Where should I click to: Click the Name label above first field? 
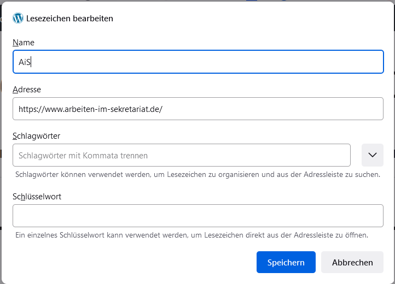point(24,43)
